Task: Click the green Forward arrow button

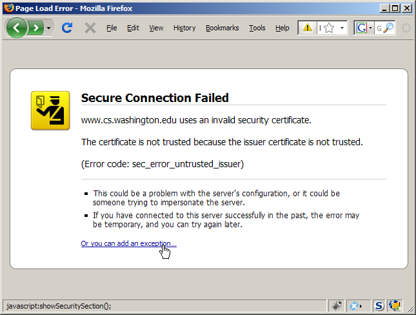Action: pyautogui.click(x=36, y=28)
